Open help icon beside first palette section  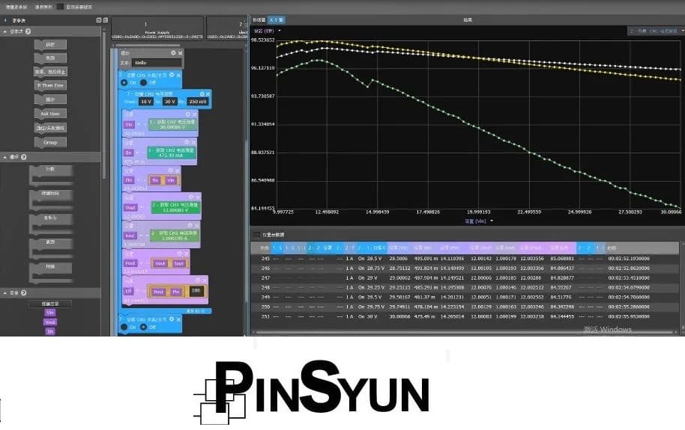click(x=28, y=31)
